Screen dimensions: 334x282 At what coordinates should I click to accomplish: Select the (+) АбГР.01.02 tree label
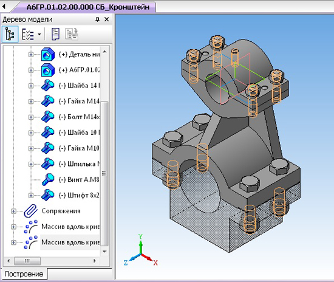click(x=79, y=70)
